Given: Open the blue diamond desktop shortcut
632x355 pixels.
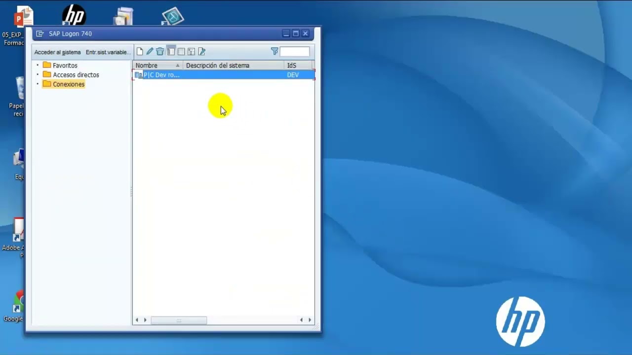Looking at the screenshot, I should pos(173,16).
